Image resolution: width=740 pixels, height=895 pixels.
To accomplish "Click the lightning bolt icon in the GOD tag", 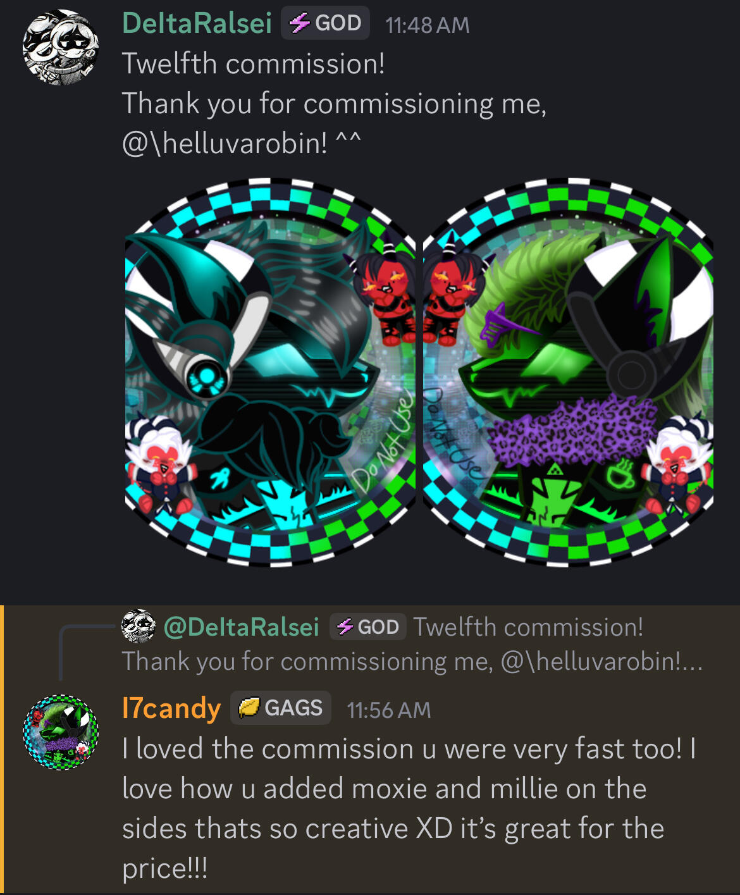I will point(299,23).
